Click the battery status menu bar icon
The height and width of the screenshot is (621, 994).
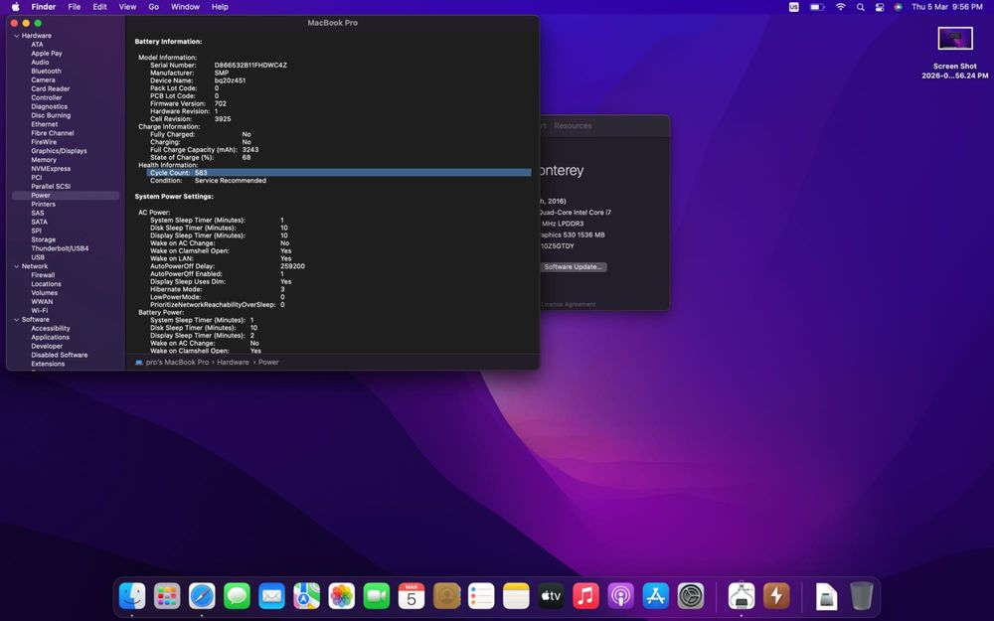[x=817, y=7]
